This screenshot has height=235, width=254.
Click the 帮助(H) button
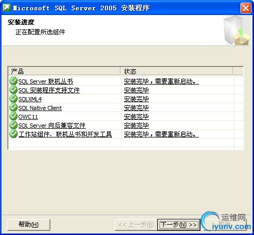[29, 225]
